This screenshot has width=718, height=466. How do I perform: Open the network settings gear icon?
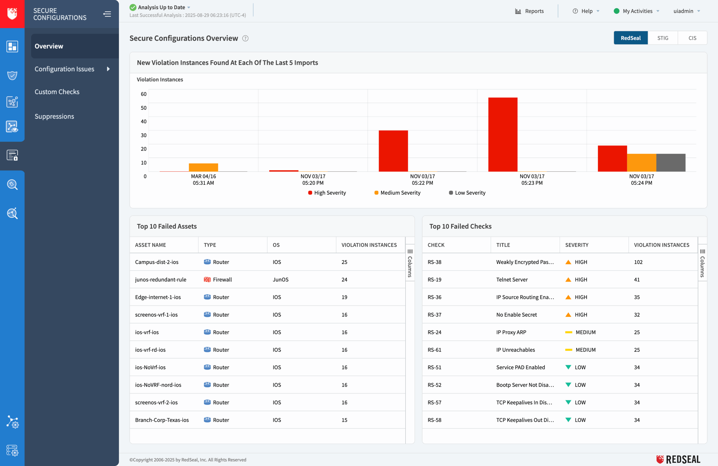coord(12,422)
